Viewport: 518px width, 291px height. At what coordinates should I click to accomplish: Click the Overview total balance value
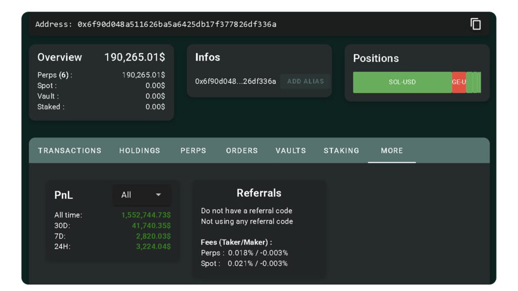pos(135,57)
